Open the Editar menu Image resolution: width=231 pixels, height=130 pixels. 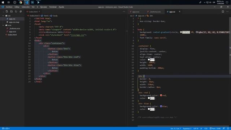point(17,7)
